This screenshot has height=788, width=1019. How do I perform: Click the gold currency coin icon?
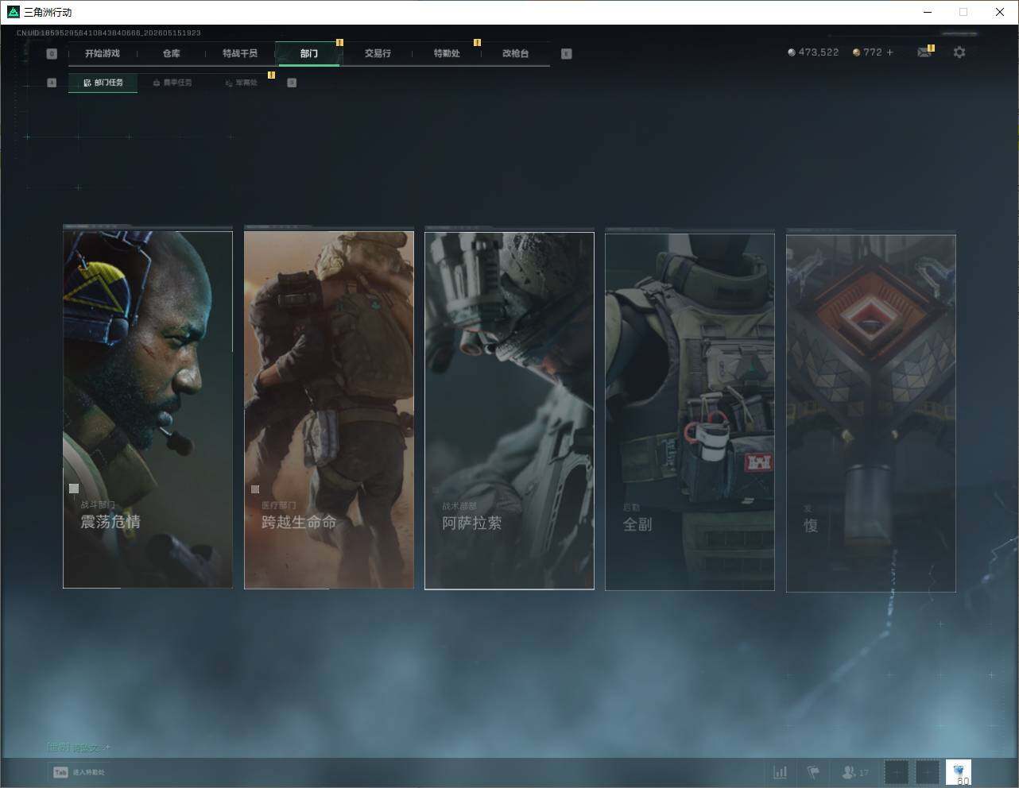(x=856, y=52)
